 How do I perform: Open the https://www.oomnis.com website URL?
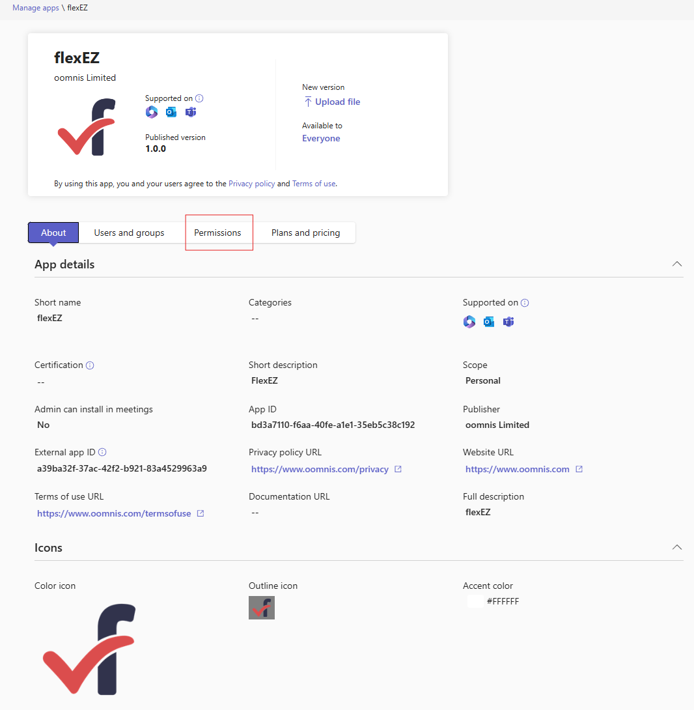517,469
